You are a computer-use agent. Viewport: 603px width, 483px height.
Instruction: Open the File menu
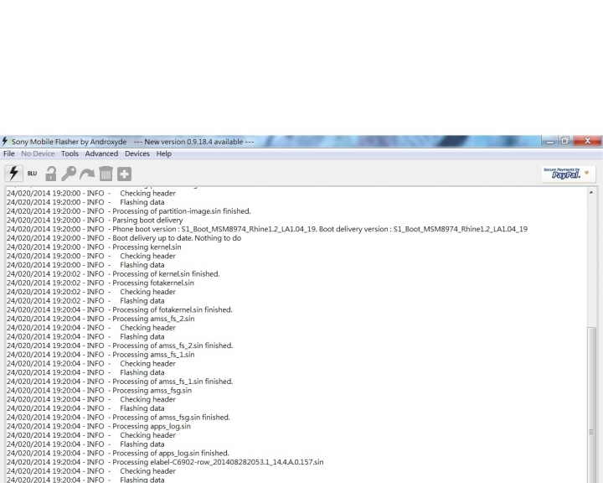9,153
